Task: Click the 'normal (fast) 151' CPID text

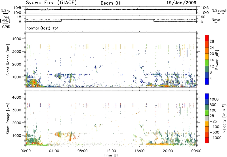Action: [43, 28]
